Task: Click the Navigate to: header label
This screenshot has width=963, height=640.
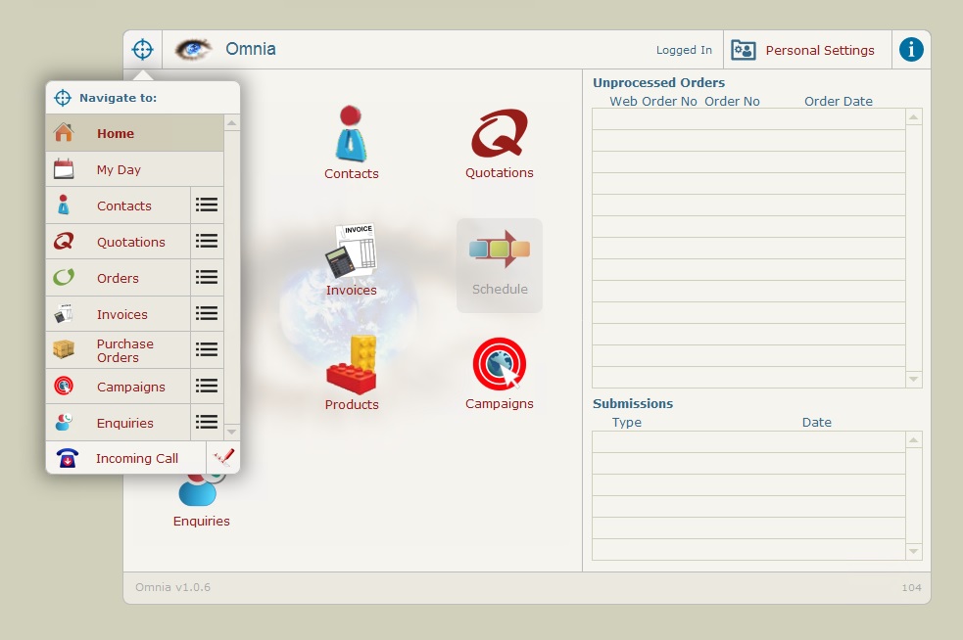Action: (118, 98)
